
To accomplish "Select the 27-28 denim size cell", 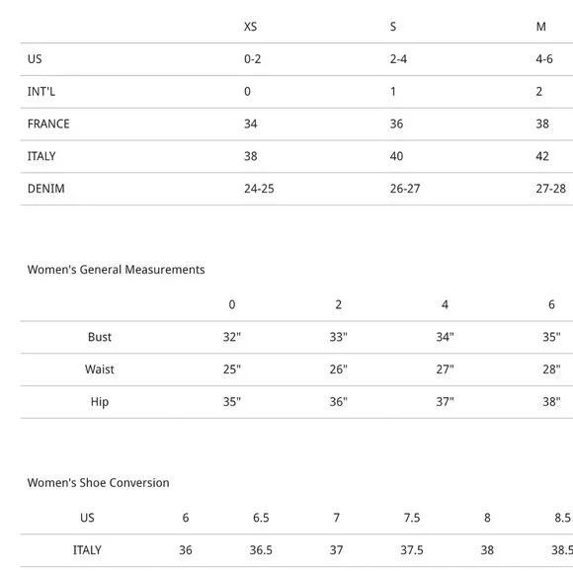I will click(x=550, y=189).
